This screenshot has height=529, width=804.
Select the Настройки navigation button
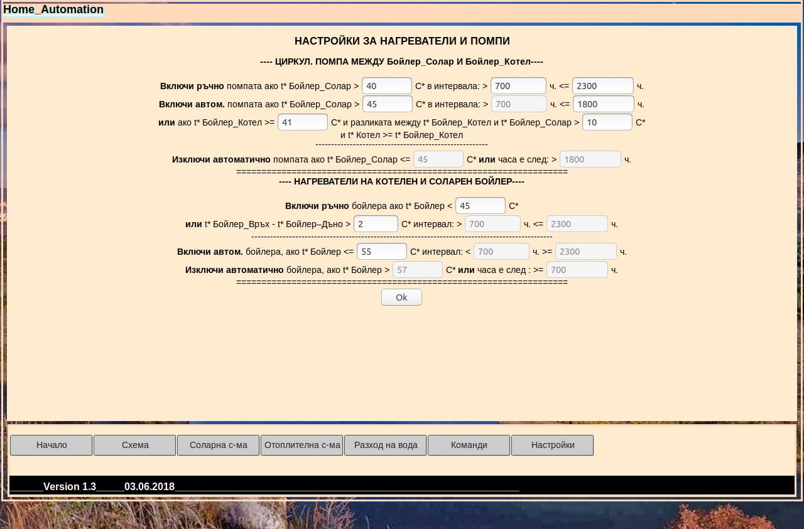(552, 445)
